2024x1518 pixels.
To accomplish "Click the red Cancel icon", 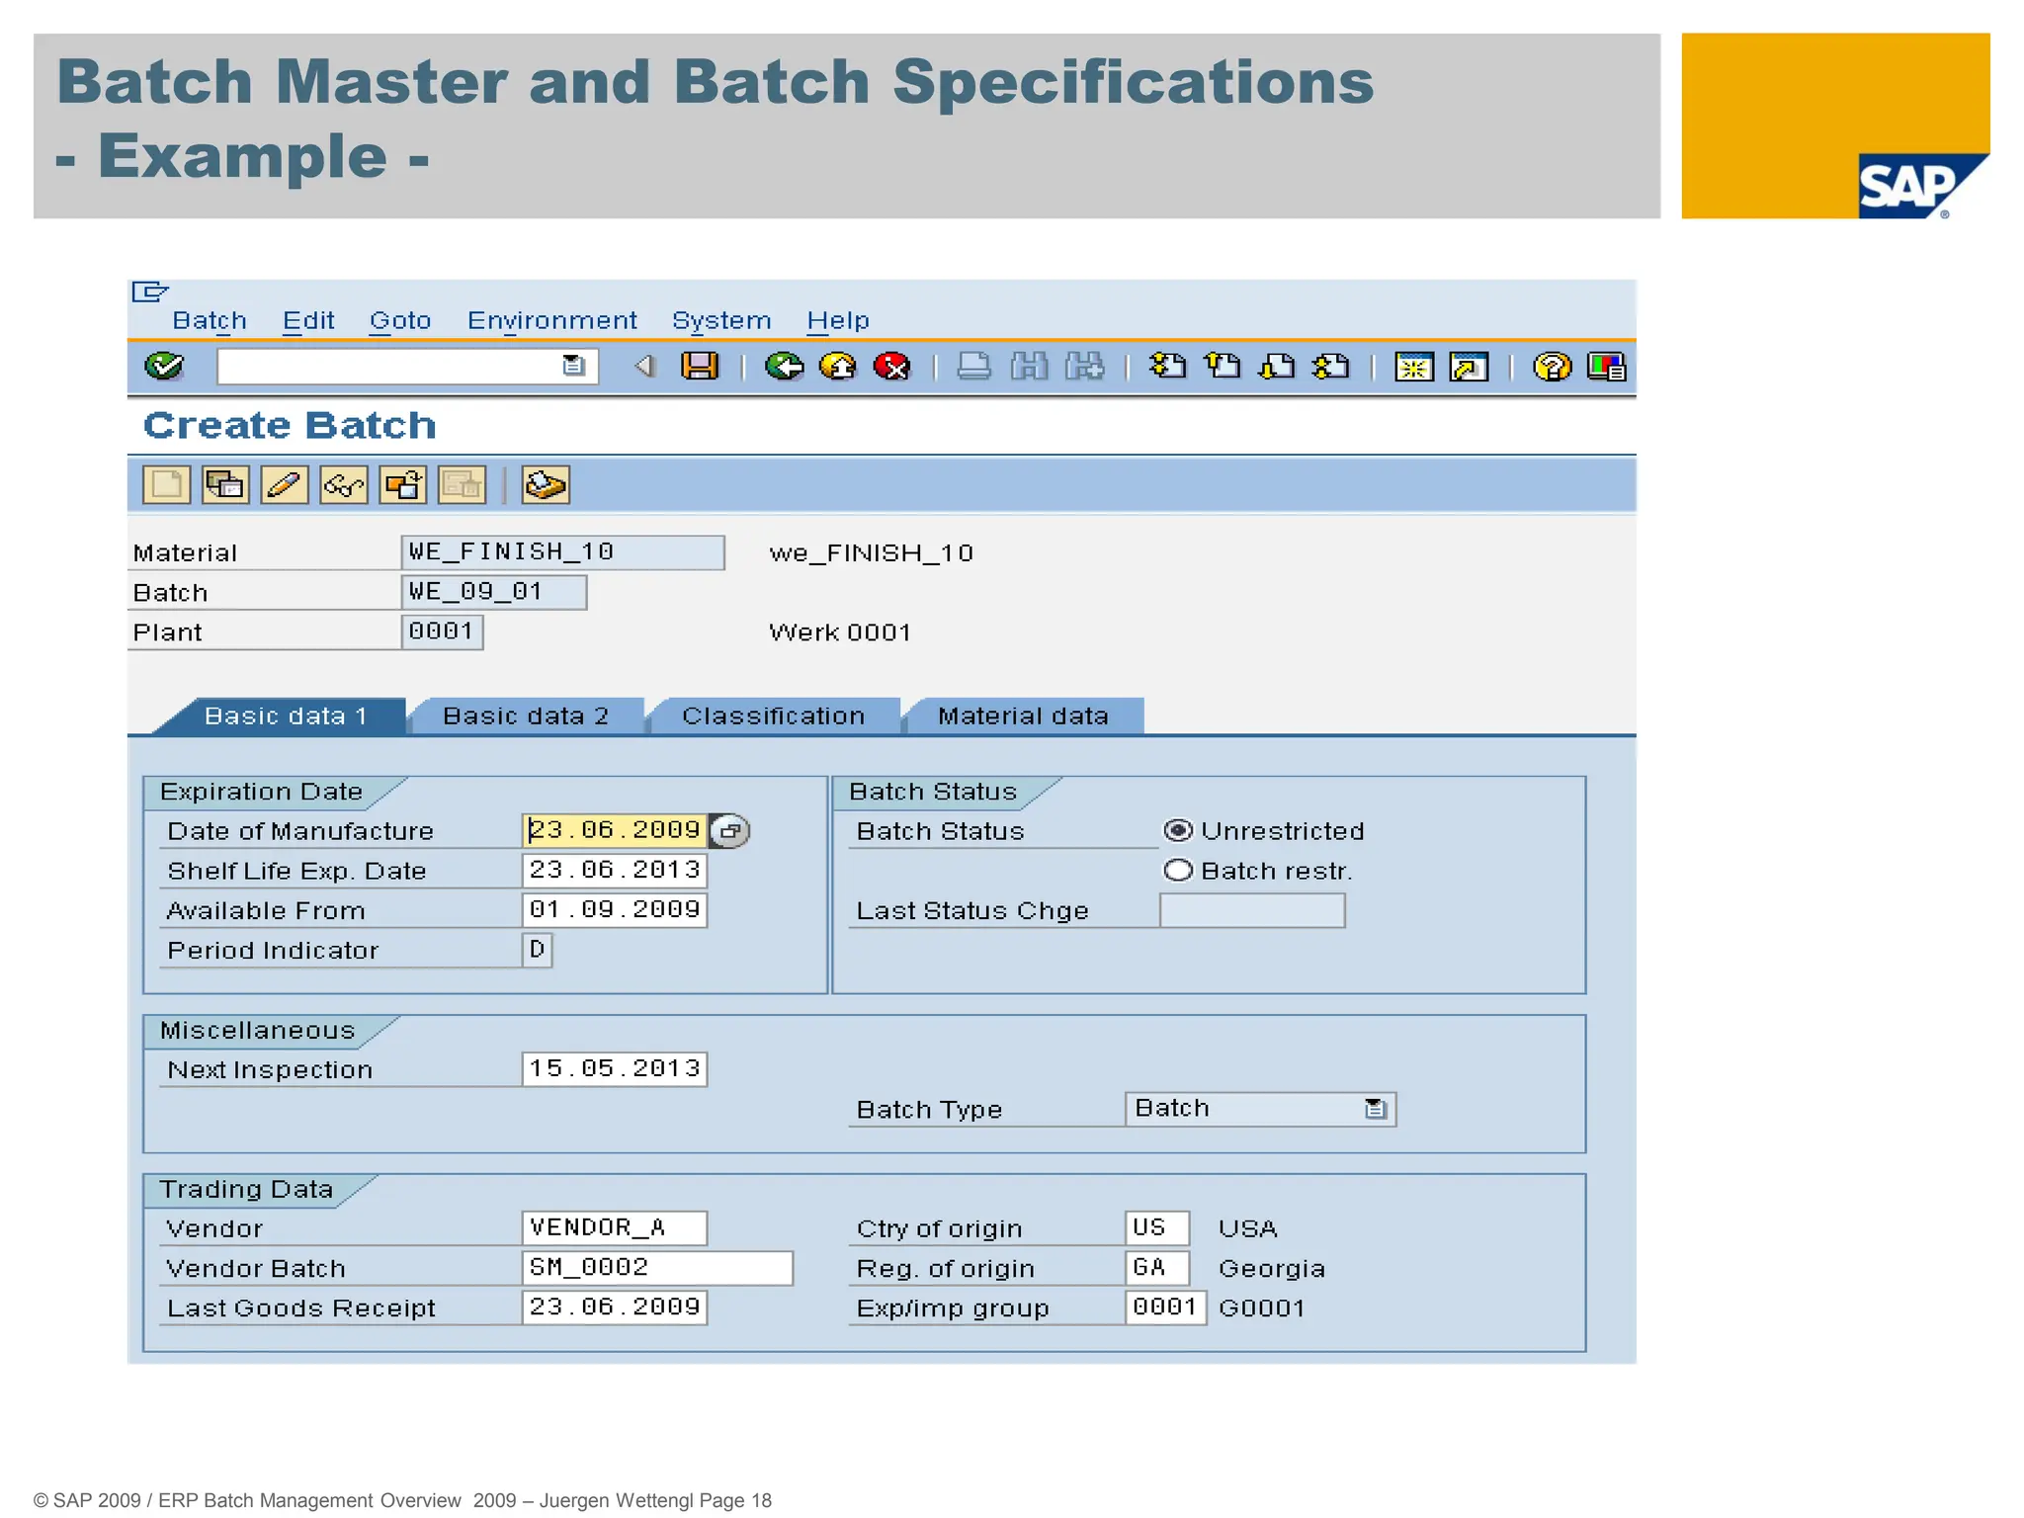I will click(892, 367).
